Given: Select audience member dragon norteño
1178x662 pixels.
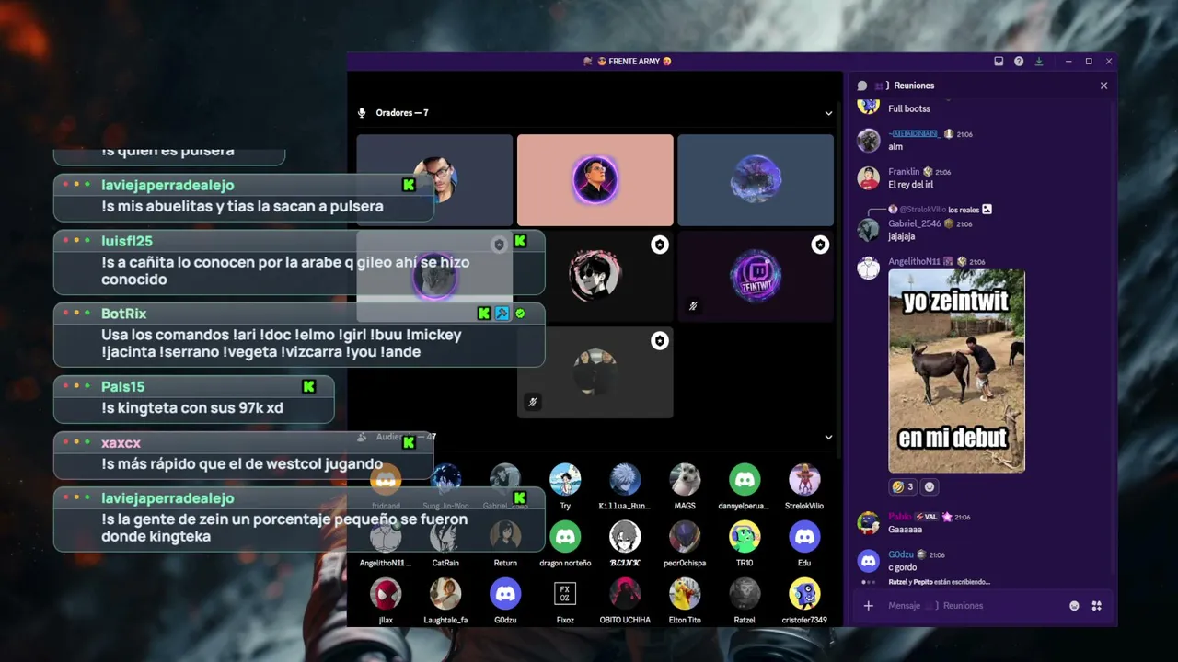Looking at the screenshot, I should tap(565, 543).
